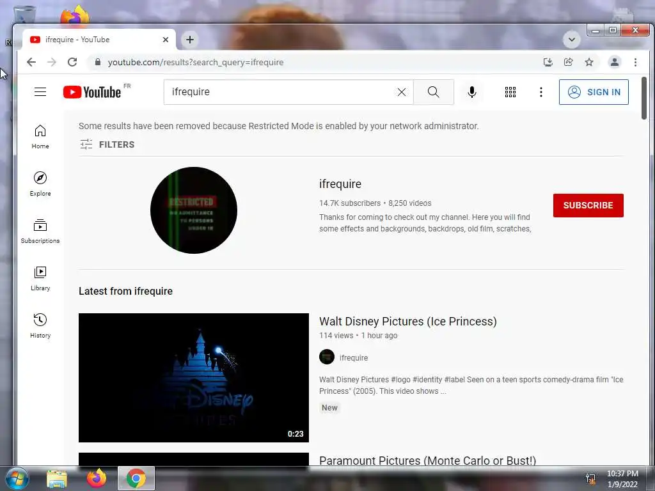Click the small ifrequire avatar under the video

point(327,357)
